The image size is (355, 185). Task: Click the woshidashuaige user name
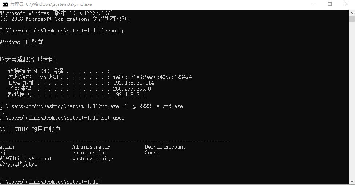click(93, 159)
